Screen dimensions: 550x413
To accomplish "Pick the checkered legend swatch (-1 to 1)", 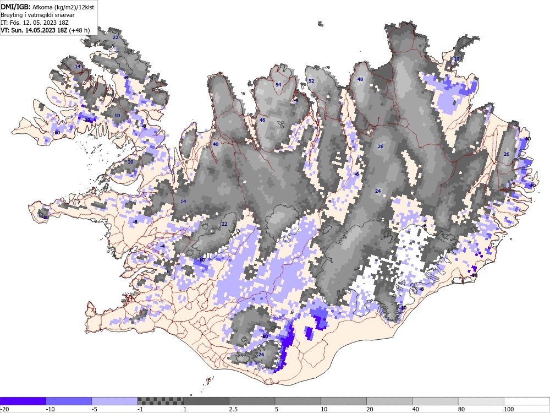I will click(x=160, y=401).
